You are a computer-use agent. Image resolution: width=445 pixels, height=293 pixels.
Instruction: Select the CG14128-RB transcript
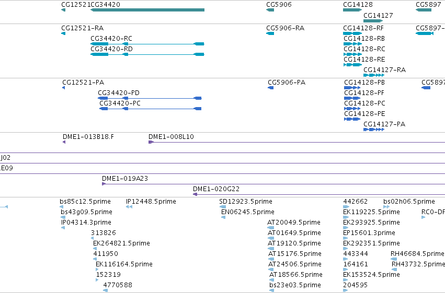pyautogui.click(x=352, y=44)
